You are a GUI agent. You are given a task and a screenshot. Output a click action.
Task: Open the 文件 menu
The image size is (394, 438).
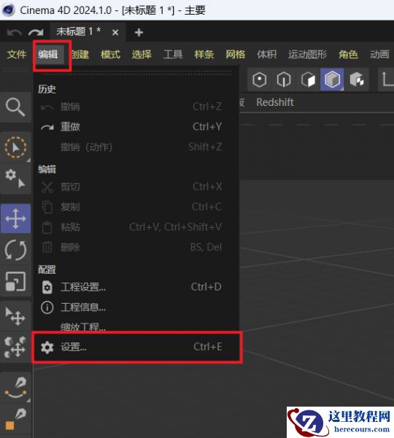pyautogui.click(x=17, y=54)
